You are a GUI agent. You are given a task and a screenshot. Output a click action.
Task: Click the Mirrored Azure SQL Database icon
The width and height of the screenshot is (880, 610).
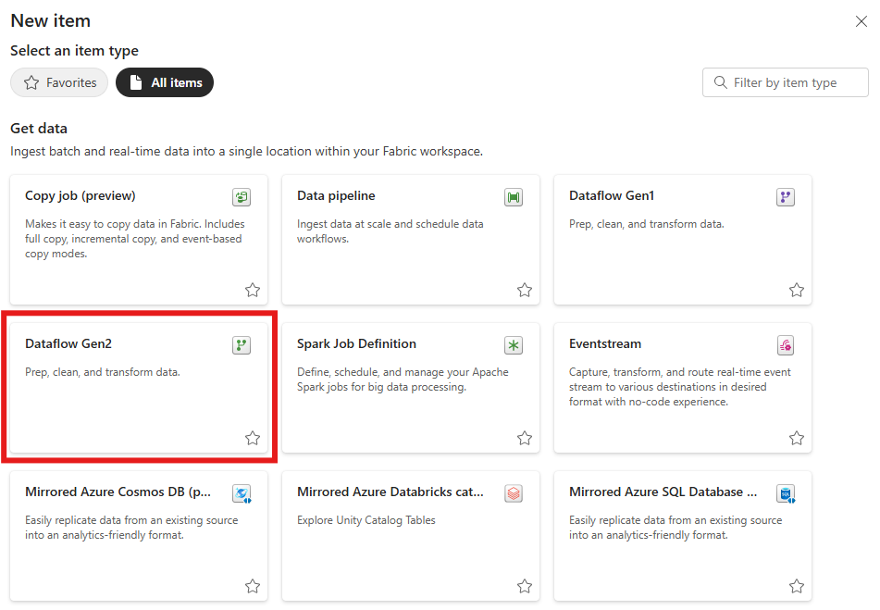pos(786,493)
